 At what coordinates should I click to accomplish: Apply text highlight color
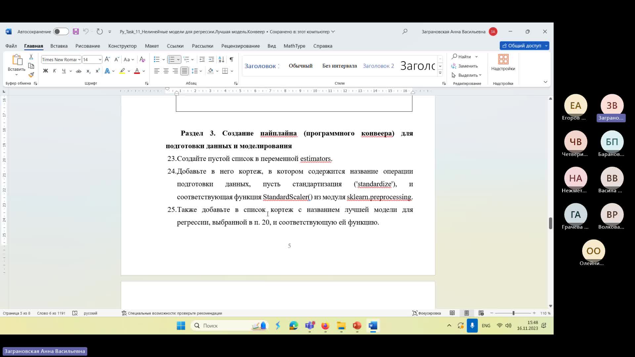122,71
